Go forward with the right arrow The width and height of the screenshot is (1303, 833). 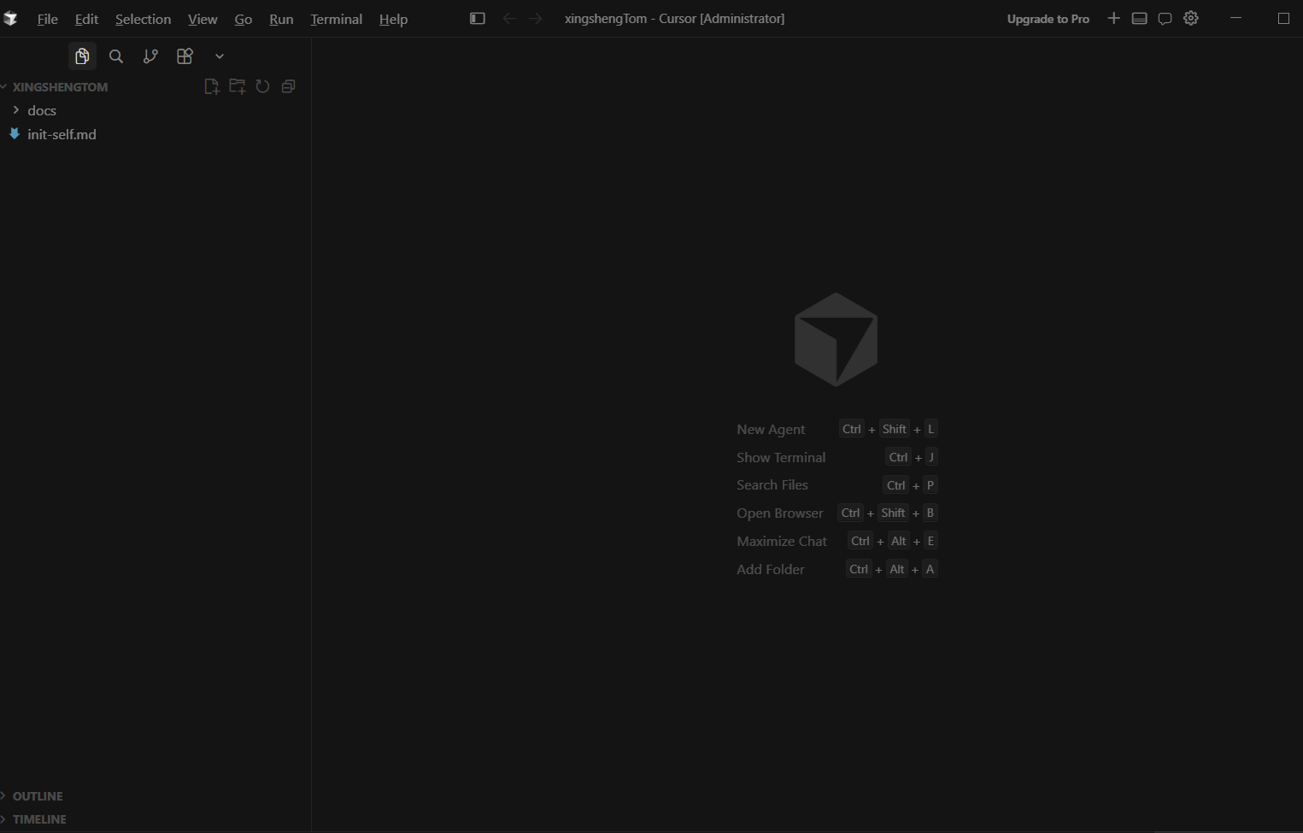click(535, 18)
